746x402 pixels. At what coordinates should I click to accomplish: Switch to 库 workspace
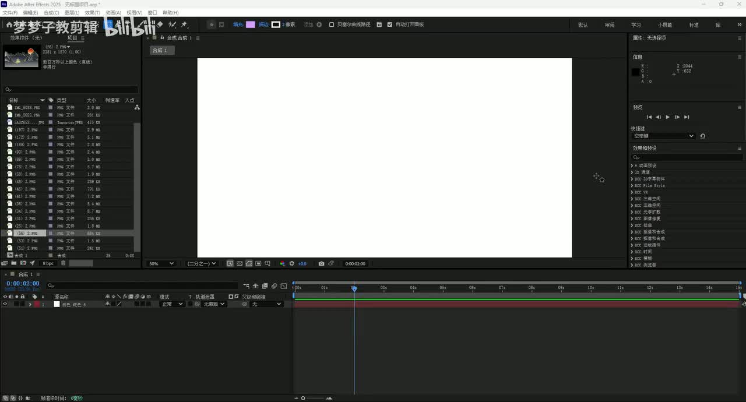718,25
